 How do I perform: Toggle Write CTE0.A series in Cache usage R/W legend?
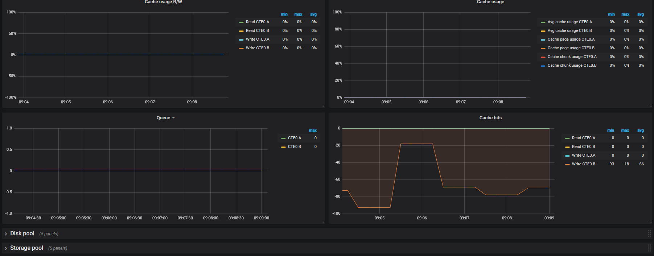pyautogui.click(x=258, y=40)
